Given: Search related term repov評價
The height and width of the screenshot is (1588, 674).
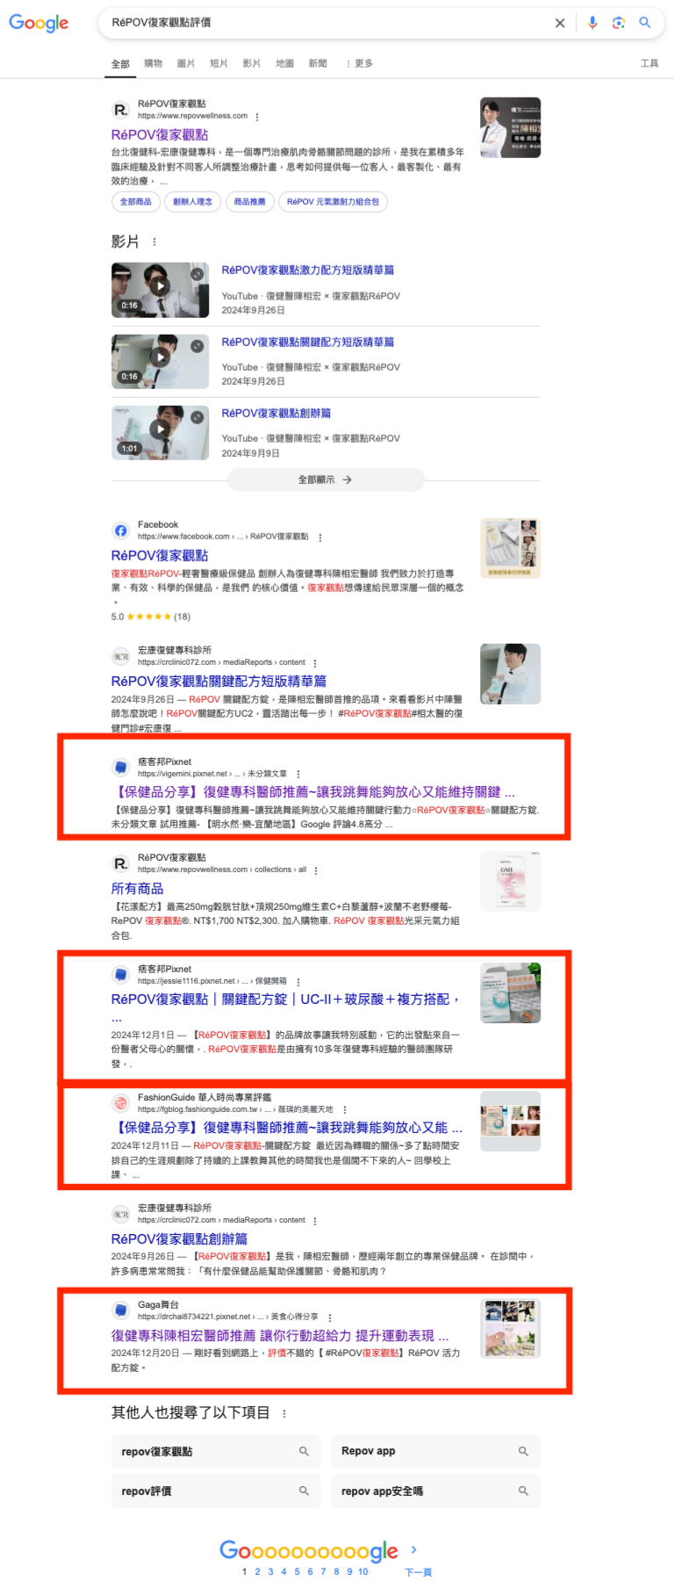Looking at the screenshot, I should [216, 1491].
